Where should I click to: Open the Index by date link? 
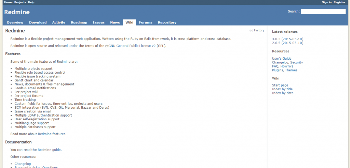tap(283, 93)
